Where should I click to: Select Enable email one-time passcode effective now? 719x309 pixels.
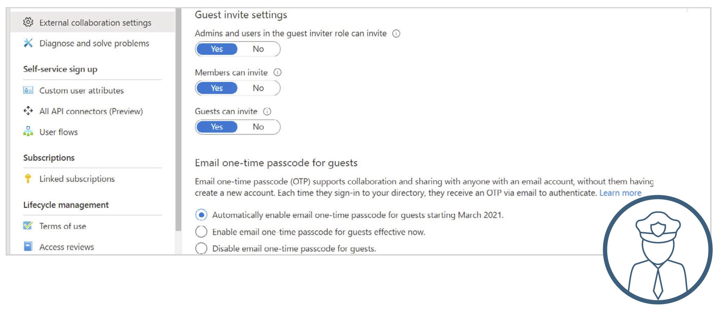tap(201, 232)
